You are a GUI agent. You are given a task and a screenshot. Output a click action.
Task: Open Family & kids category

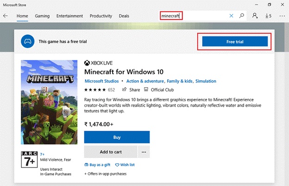180,81
